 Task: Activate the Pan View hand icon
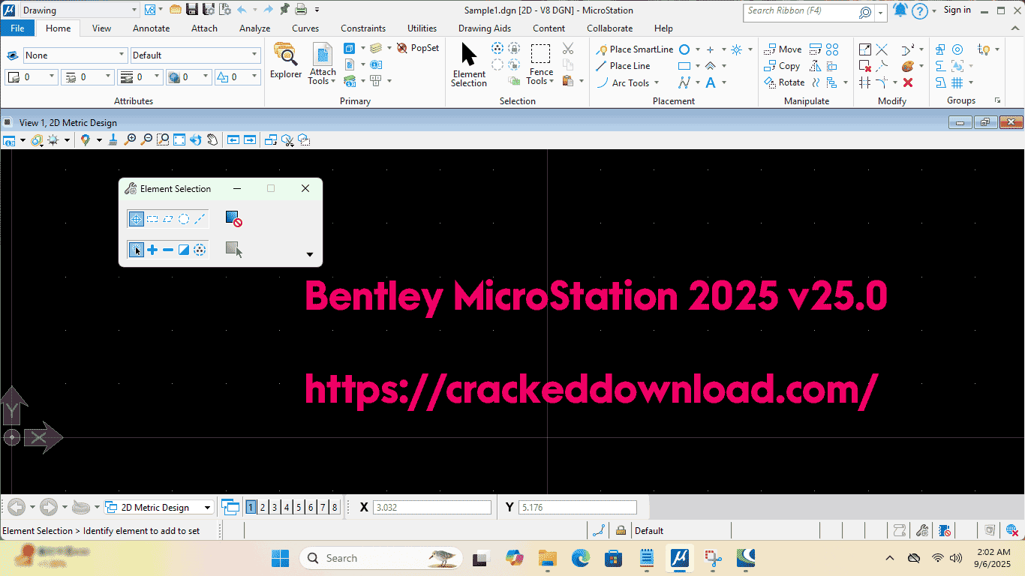click(x=212, y=139)
